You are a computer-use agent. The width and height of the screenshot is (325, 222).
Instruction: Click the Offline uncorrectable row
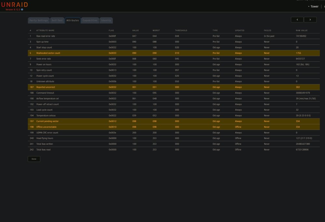(174, 127)
